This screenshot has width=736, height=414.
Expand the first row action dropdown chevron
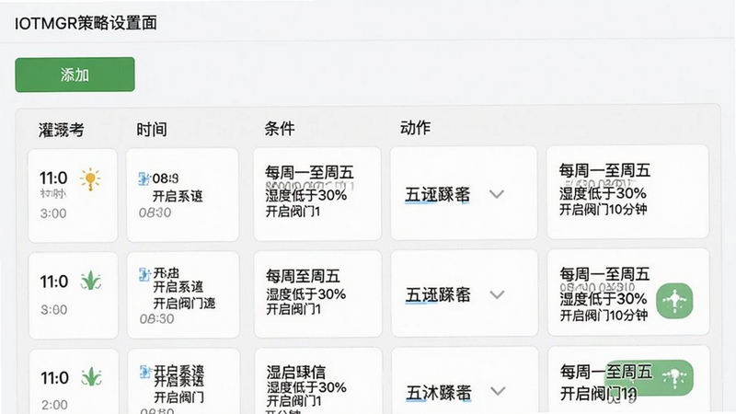(x=497, y=194)
